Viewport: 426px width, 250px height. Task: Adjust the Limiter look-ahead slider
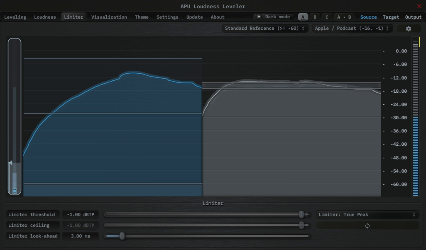122,236
